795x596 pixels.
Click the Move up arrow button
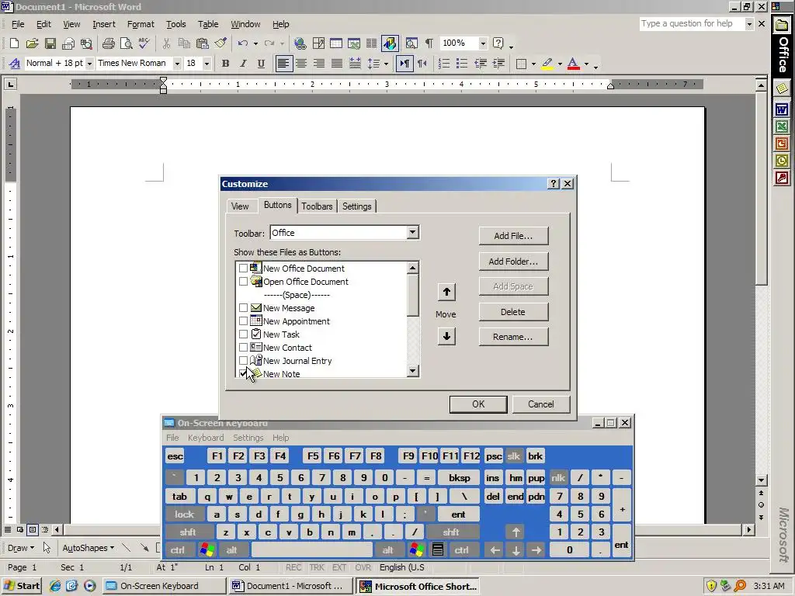pos(446,292)
